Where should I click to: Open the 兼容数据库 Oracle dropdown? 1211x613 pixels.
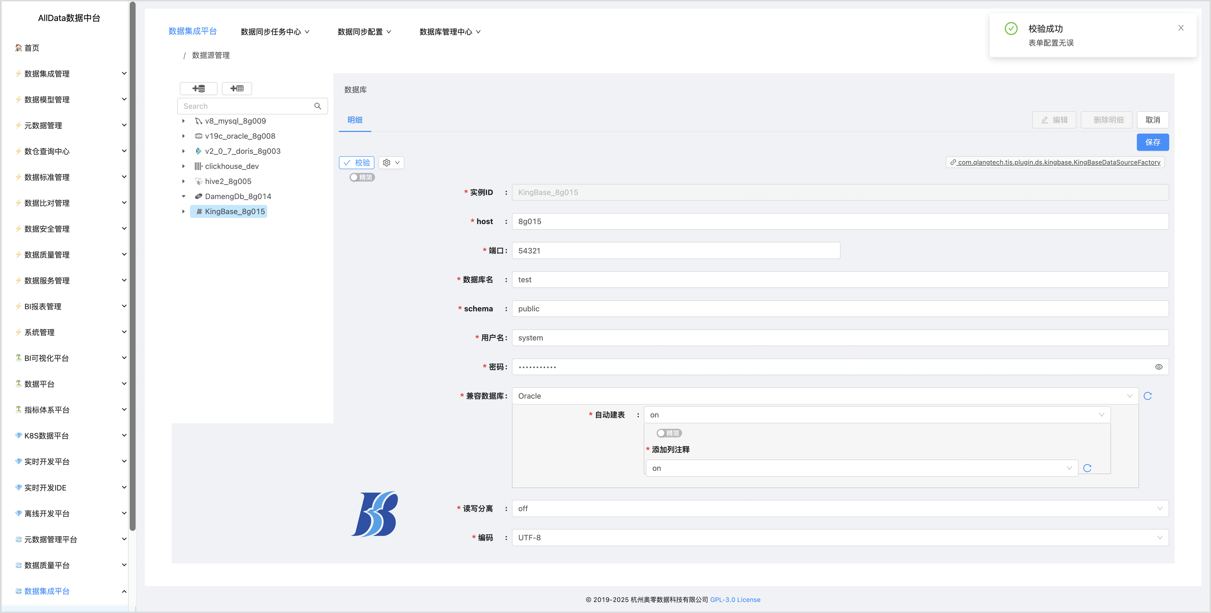(x=825, y=396)
